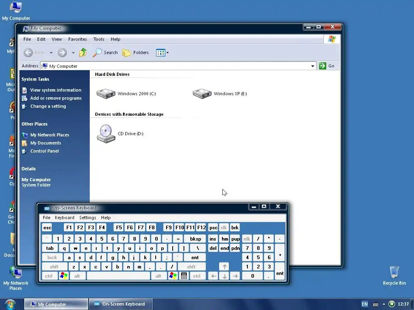Toggle the left alt key
This screenshot has width=414, height=310.
click(77, 276)
